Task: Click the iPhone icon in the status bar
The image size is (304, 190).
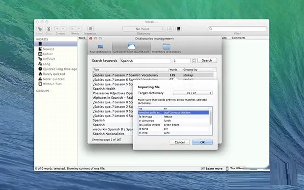Action: pyautogui.click(x=227, y=169)
